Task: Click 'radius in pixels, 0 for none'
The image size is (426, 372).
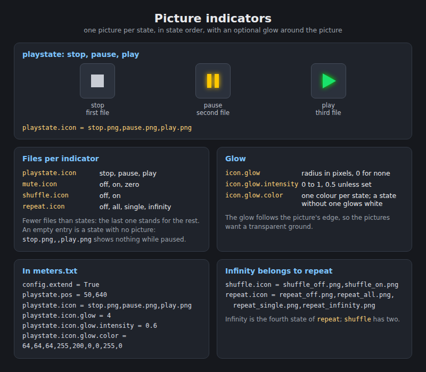Action: [x=346, y=173]
